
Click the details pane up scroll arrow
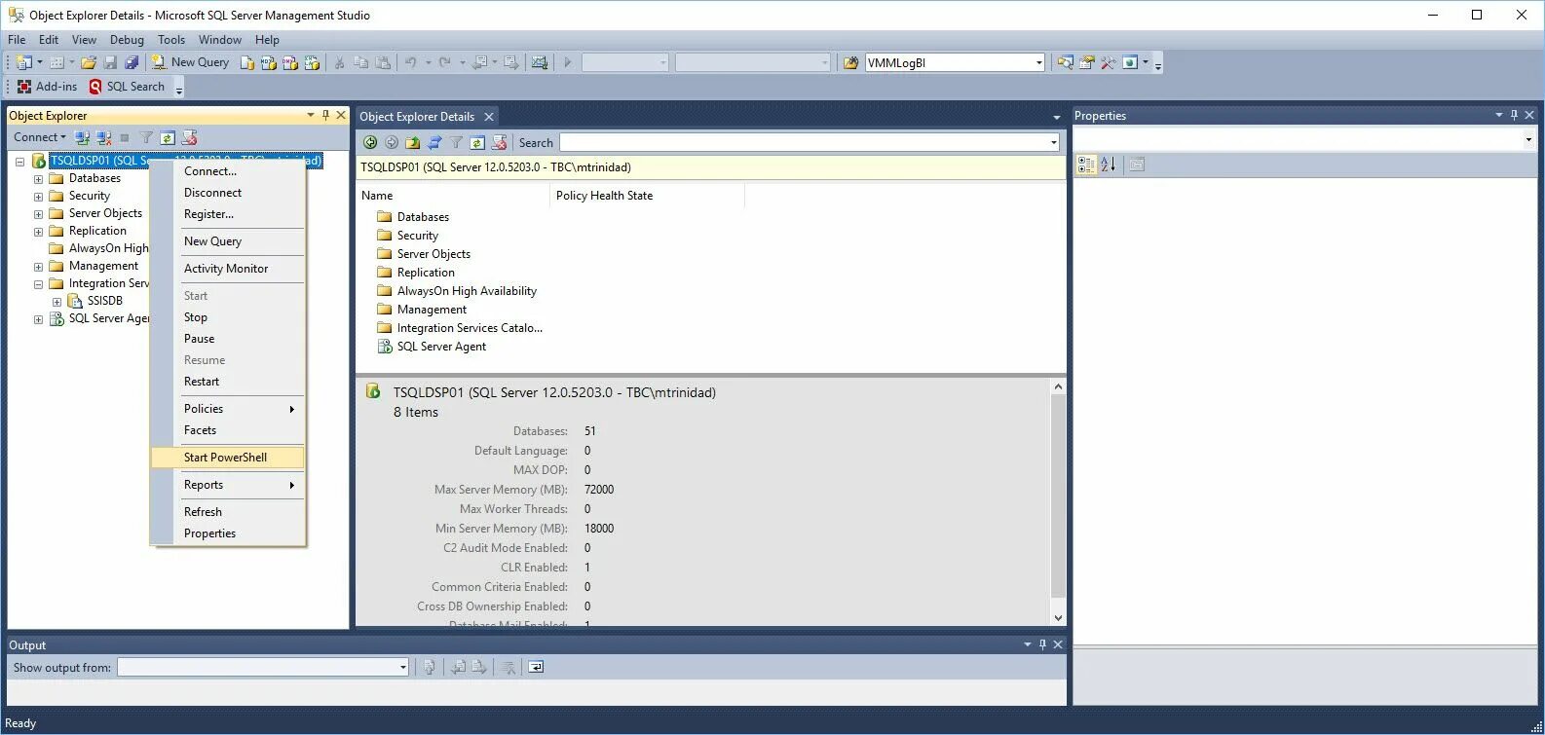(1058, 386)
